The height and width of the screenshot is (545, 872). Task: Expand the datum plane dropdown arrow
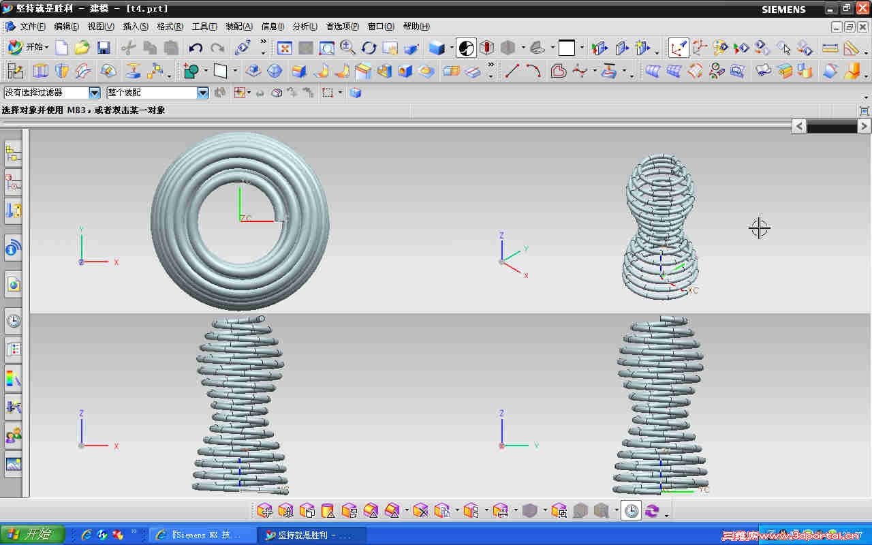pyautogui.click(x=235, y=71)
